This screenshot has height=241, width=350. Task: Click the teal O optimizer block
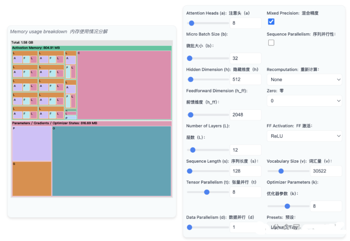pos(112,161)
